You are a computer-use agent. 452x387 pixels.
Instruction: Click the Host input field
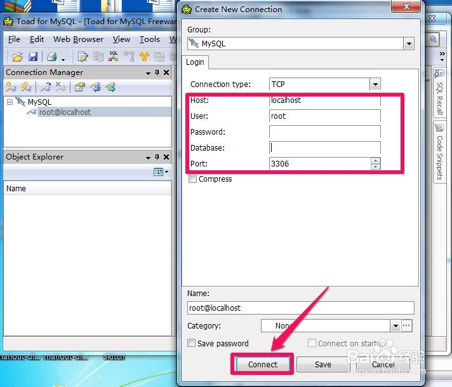click(325, 100)
